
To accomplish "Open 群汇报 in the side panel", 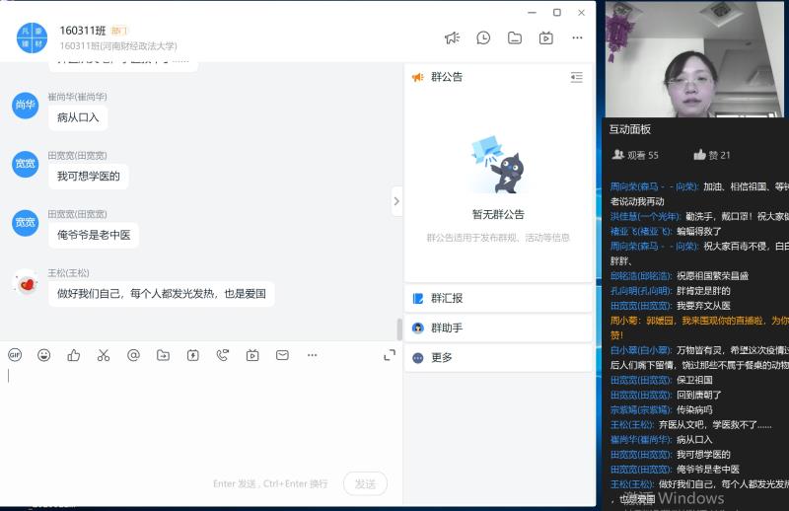I will 447,298.
